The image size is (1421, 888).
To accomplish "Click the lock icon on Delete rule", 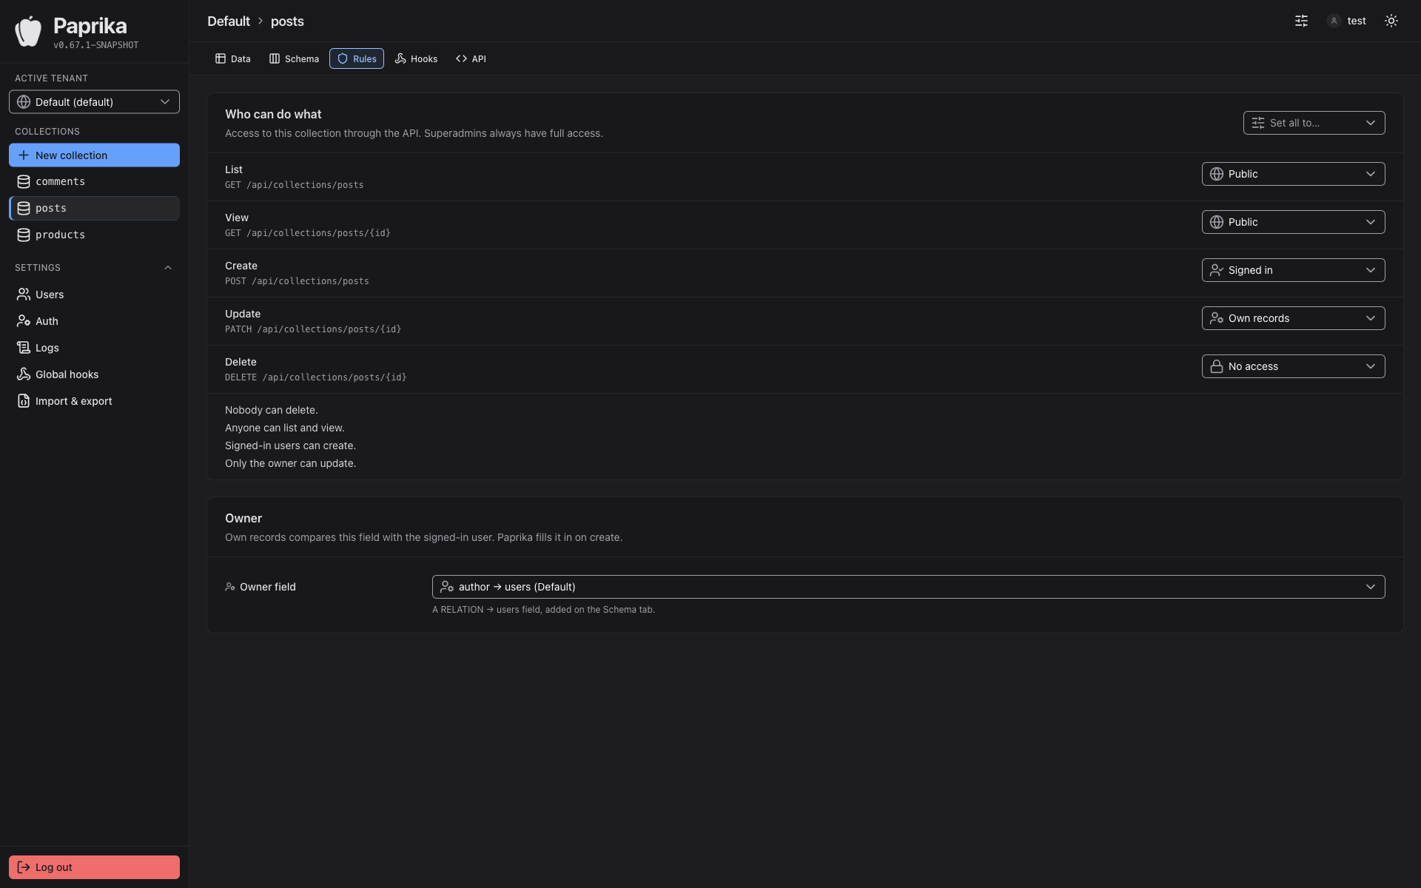I will point(1217,366).
